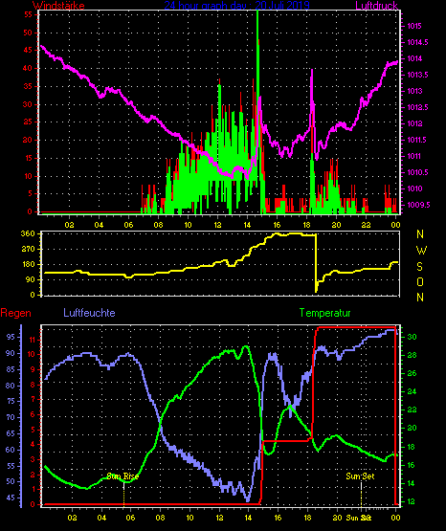The image size is (446, 531).
Task: Click the red 50 on the wind speed axis
Action: 28,33
